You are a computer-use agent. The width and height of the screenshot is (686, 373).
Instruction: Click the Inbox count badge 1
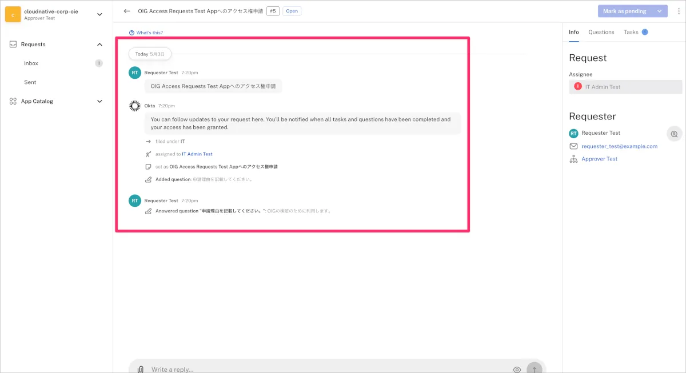point(99,63)
